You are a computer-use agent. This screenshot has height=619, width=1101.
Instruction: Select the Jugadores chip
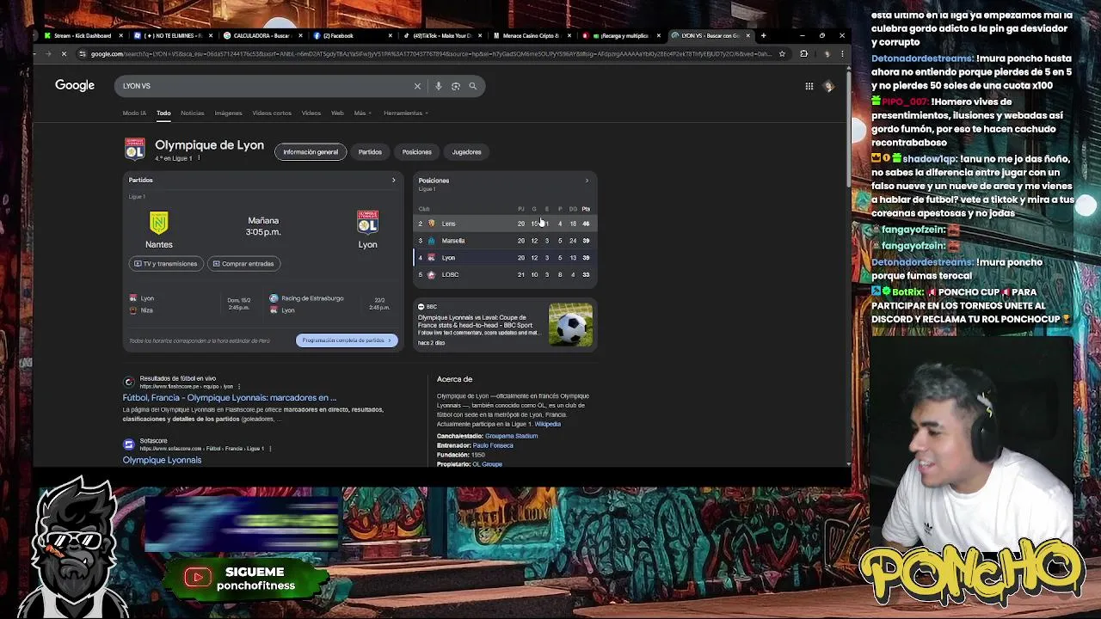(x=467, y=152)
